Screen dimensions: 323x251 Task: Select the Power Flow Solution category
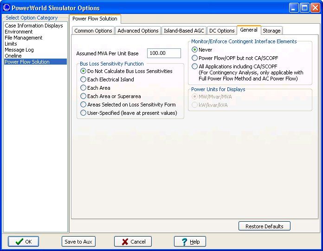(x=35, y=62)
